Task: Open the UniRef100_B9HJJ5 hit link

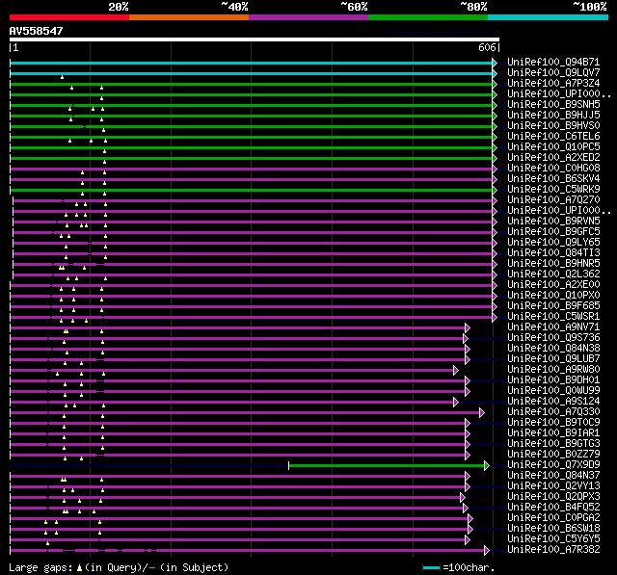Action: click(x=553, y=116)
